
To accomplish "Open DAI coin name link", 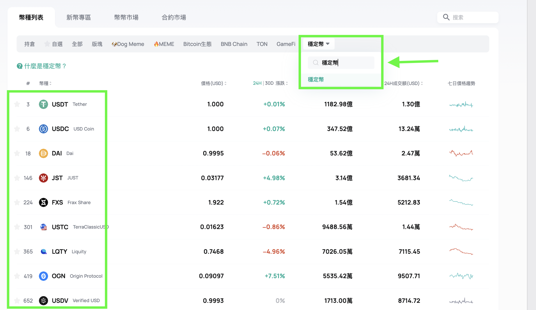I will (57, 153).
